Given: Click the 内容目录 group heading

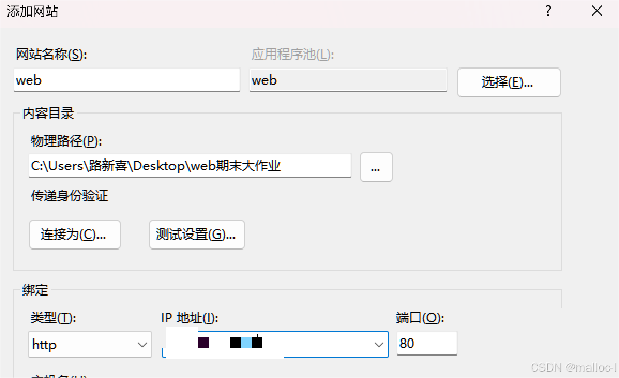Looking at the screenshot, I should pyautogui.click(x=48, y=114).
